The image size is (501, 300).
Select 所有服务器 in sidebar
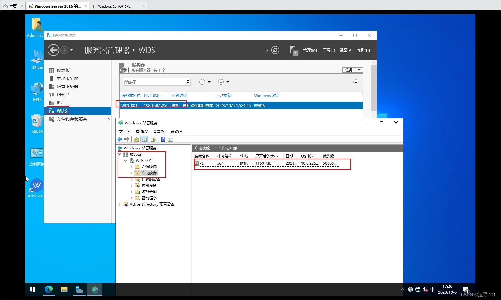[x=78, y=87]
